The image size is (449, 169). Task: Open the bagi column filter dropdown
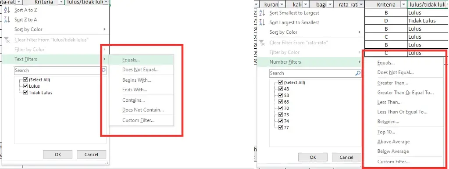(330, 4)
